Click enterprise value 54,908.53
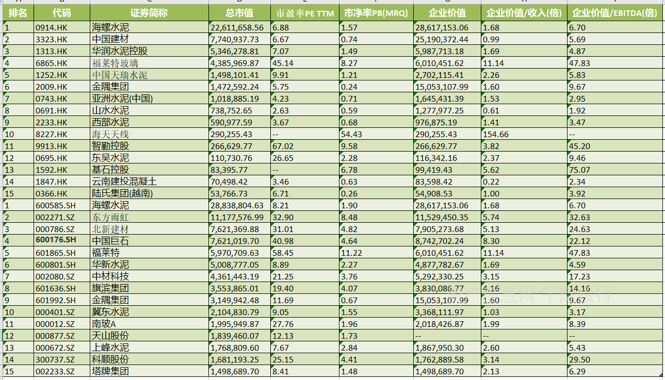The width and height of the screenshot is (665, 380). pyautogui.click(x=447, y=194)
